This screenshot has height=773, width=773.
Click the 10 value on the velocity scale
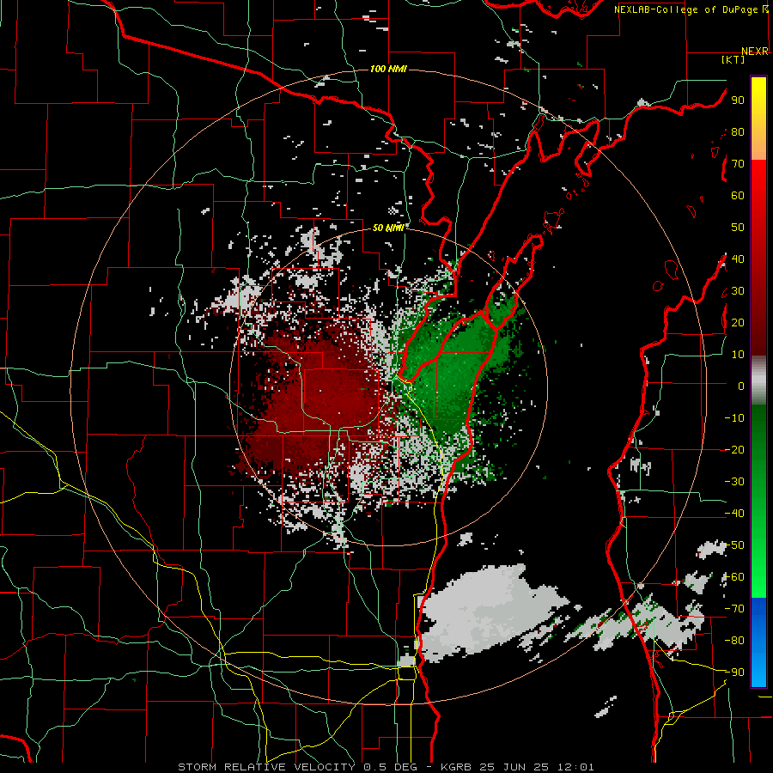click(738, 355)
